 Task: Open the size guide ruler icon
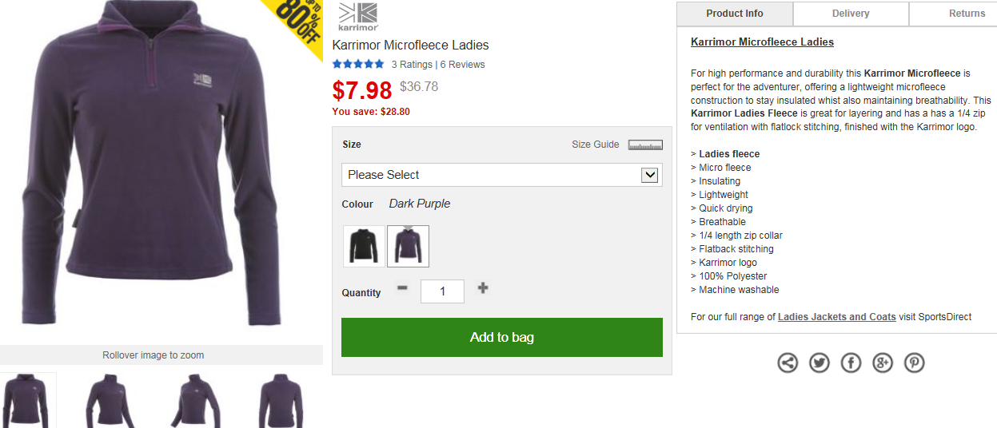click(x=645, y=145)
